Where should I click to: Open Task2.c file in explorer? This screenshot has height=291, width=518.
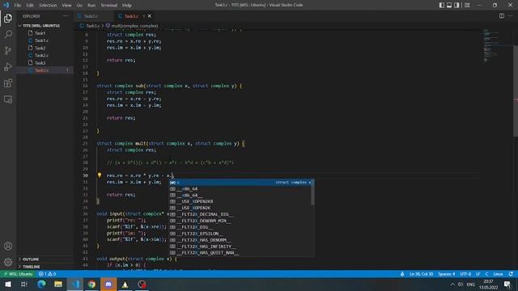[x=41, y=55]
